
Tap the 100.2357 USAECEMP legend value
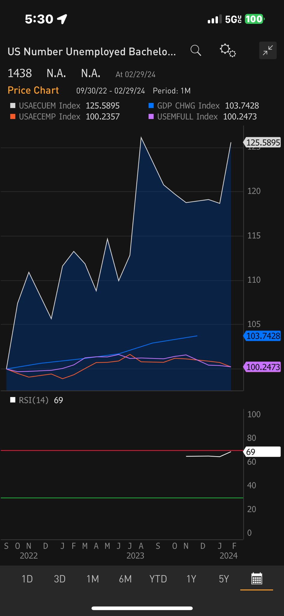[x=103, y=116]
